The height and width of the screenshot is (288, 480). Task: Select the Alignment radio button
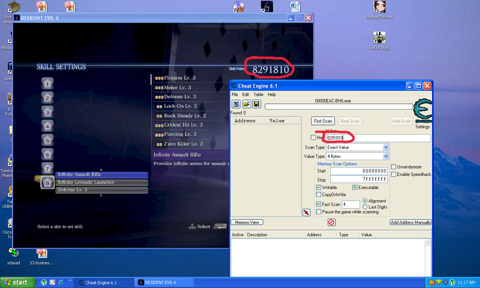[365, 201]
